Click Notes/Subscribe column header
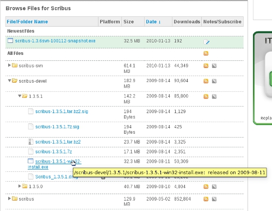Viewport: 272px width, 211px height. tap(222, 22)
